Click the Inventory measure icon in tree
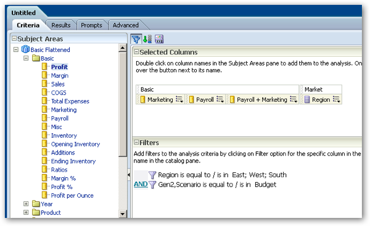 pos(44,135)
